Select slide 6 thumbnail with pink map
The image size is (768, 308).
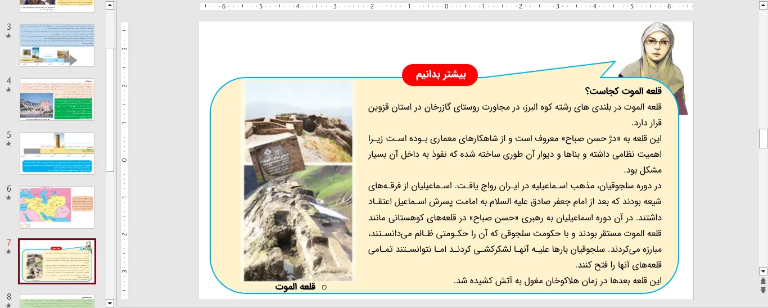(x=57, y=207)
